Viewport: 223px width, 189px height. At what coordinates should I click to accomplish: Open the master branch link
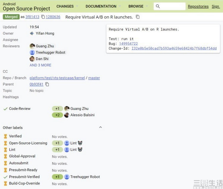pos(94,78)
